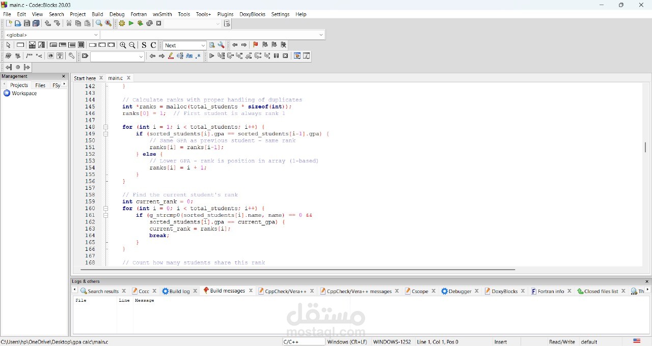Go to the previous bookmark flag

tap(265, 45)
